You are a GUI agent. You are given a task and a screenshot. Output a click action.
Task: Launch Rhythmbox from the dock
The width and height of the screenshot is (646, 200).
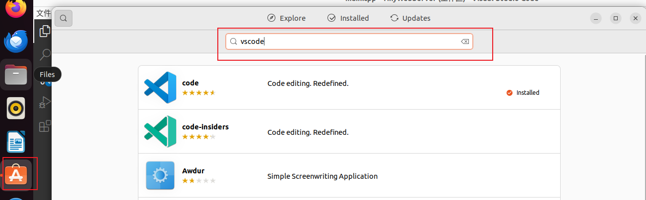coord(16,108)
